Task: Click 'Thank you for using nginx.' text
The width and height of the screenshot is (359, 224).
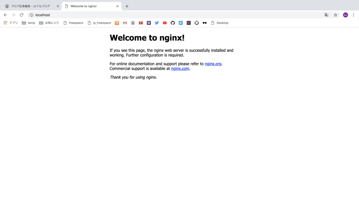Action: pos(133,77)
